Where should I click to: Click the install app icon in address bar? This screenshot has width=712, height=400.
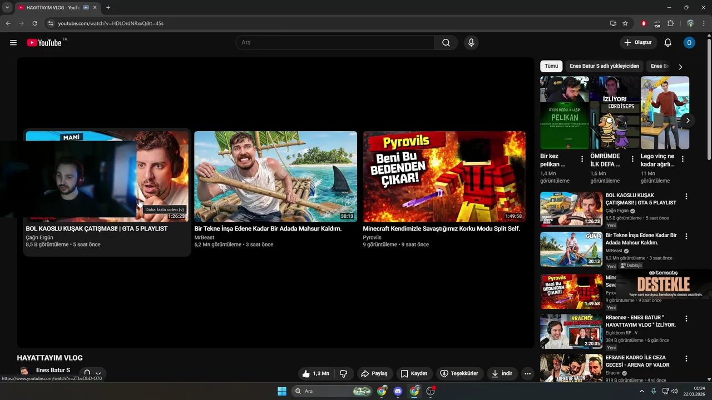(613, 23)
